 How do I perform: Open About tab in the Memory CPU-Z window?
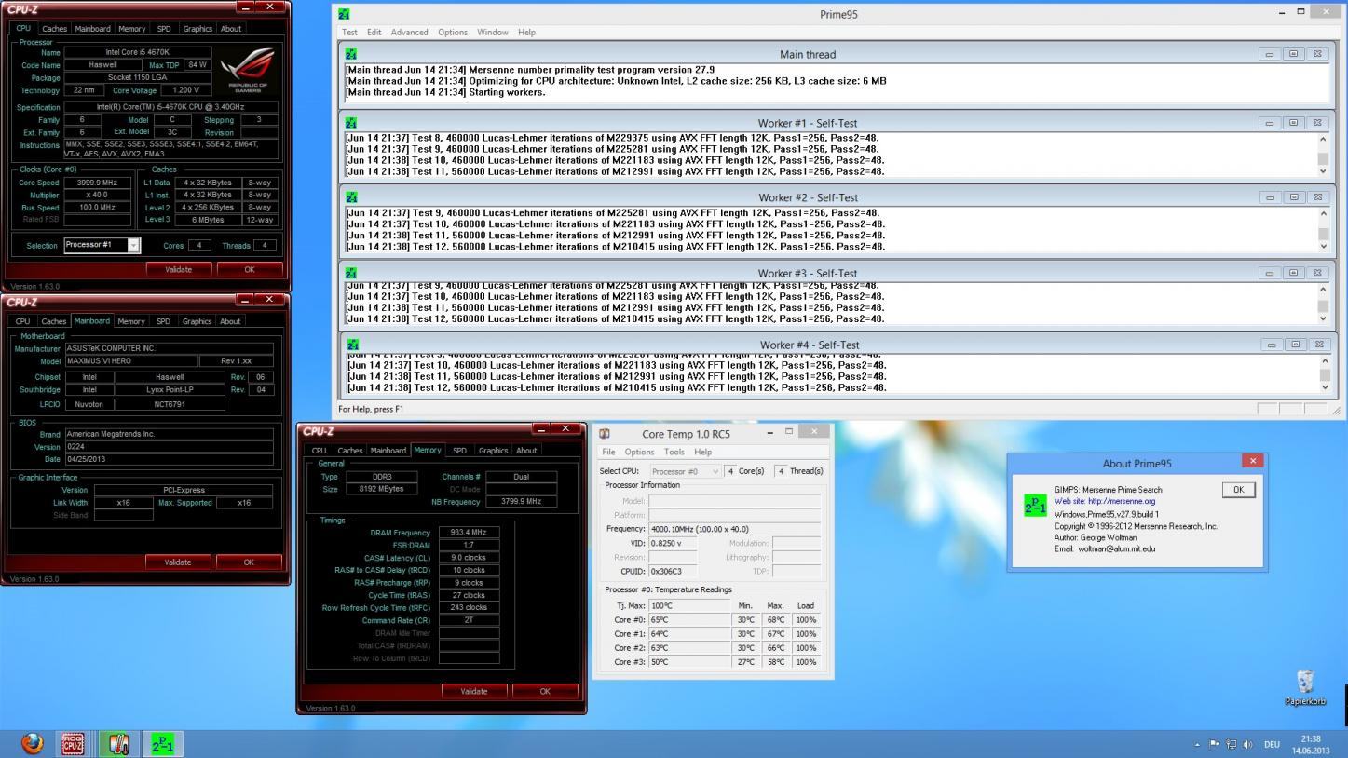(526, 451)
